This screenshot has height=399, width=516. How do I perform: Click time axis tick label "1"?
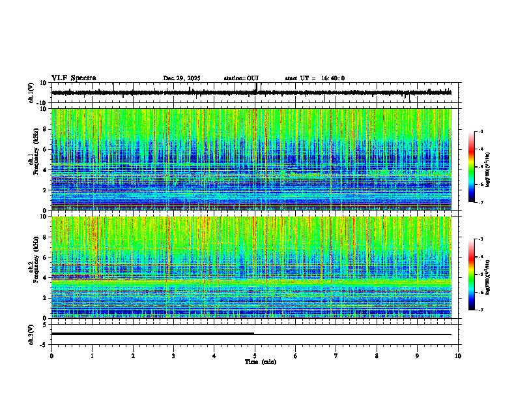92,356
